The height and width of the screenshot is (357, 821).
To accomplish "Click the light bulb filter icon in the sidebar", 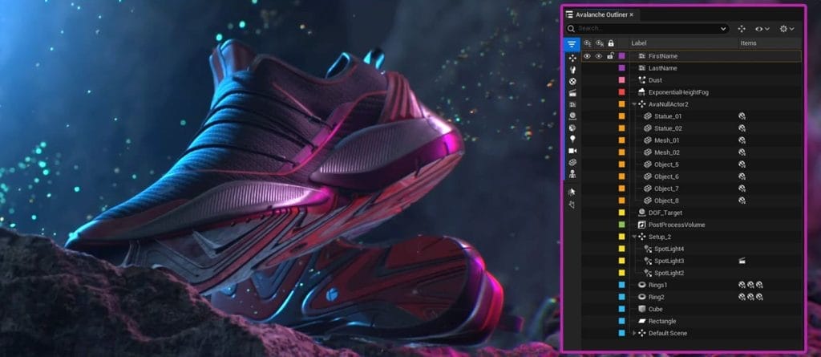I will [572, 139].
